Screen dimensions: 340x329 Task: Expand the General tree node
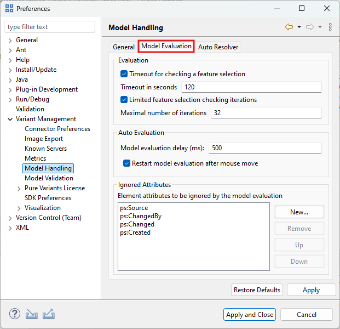10,40
